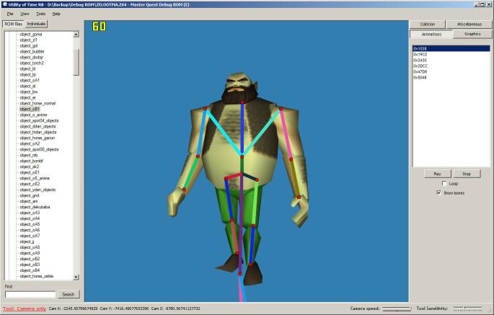Adjust the Tool Sensitivity slider

click(x=467, y=308)
